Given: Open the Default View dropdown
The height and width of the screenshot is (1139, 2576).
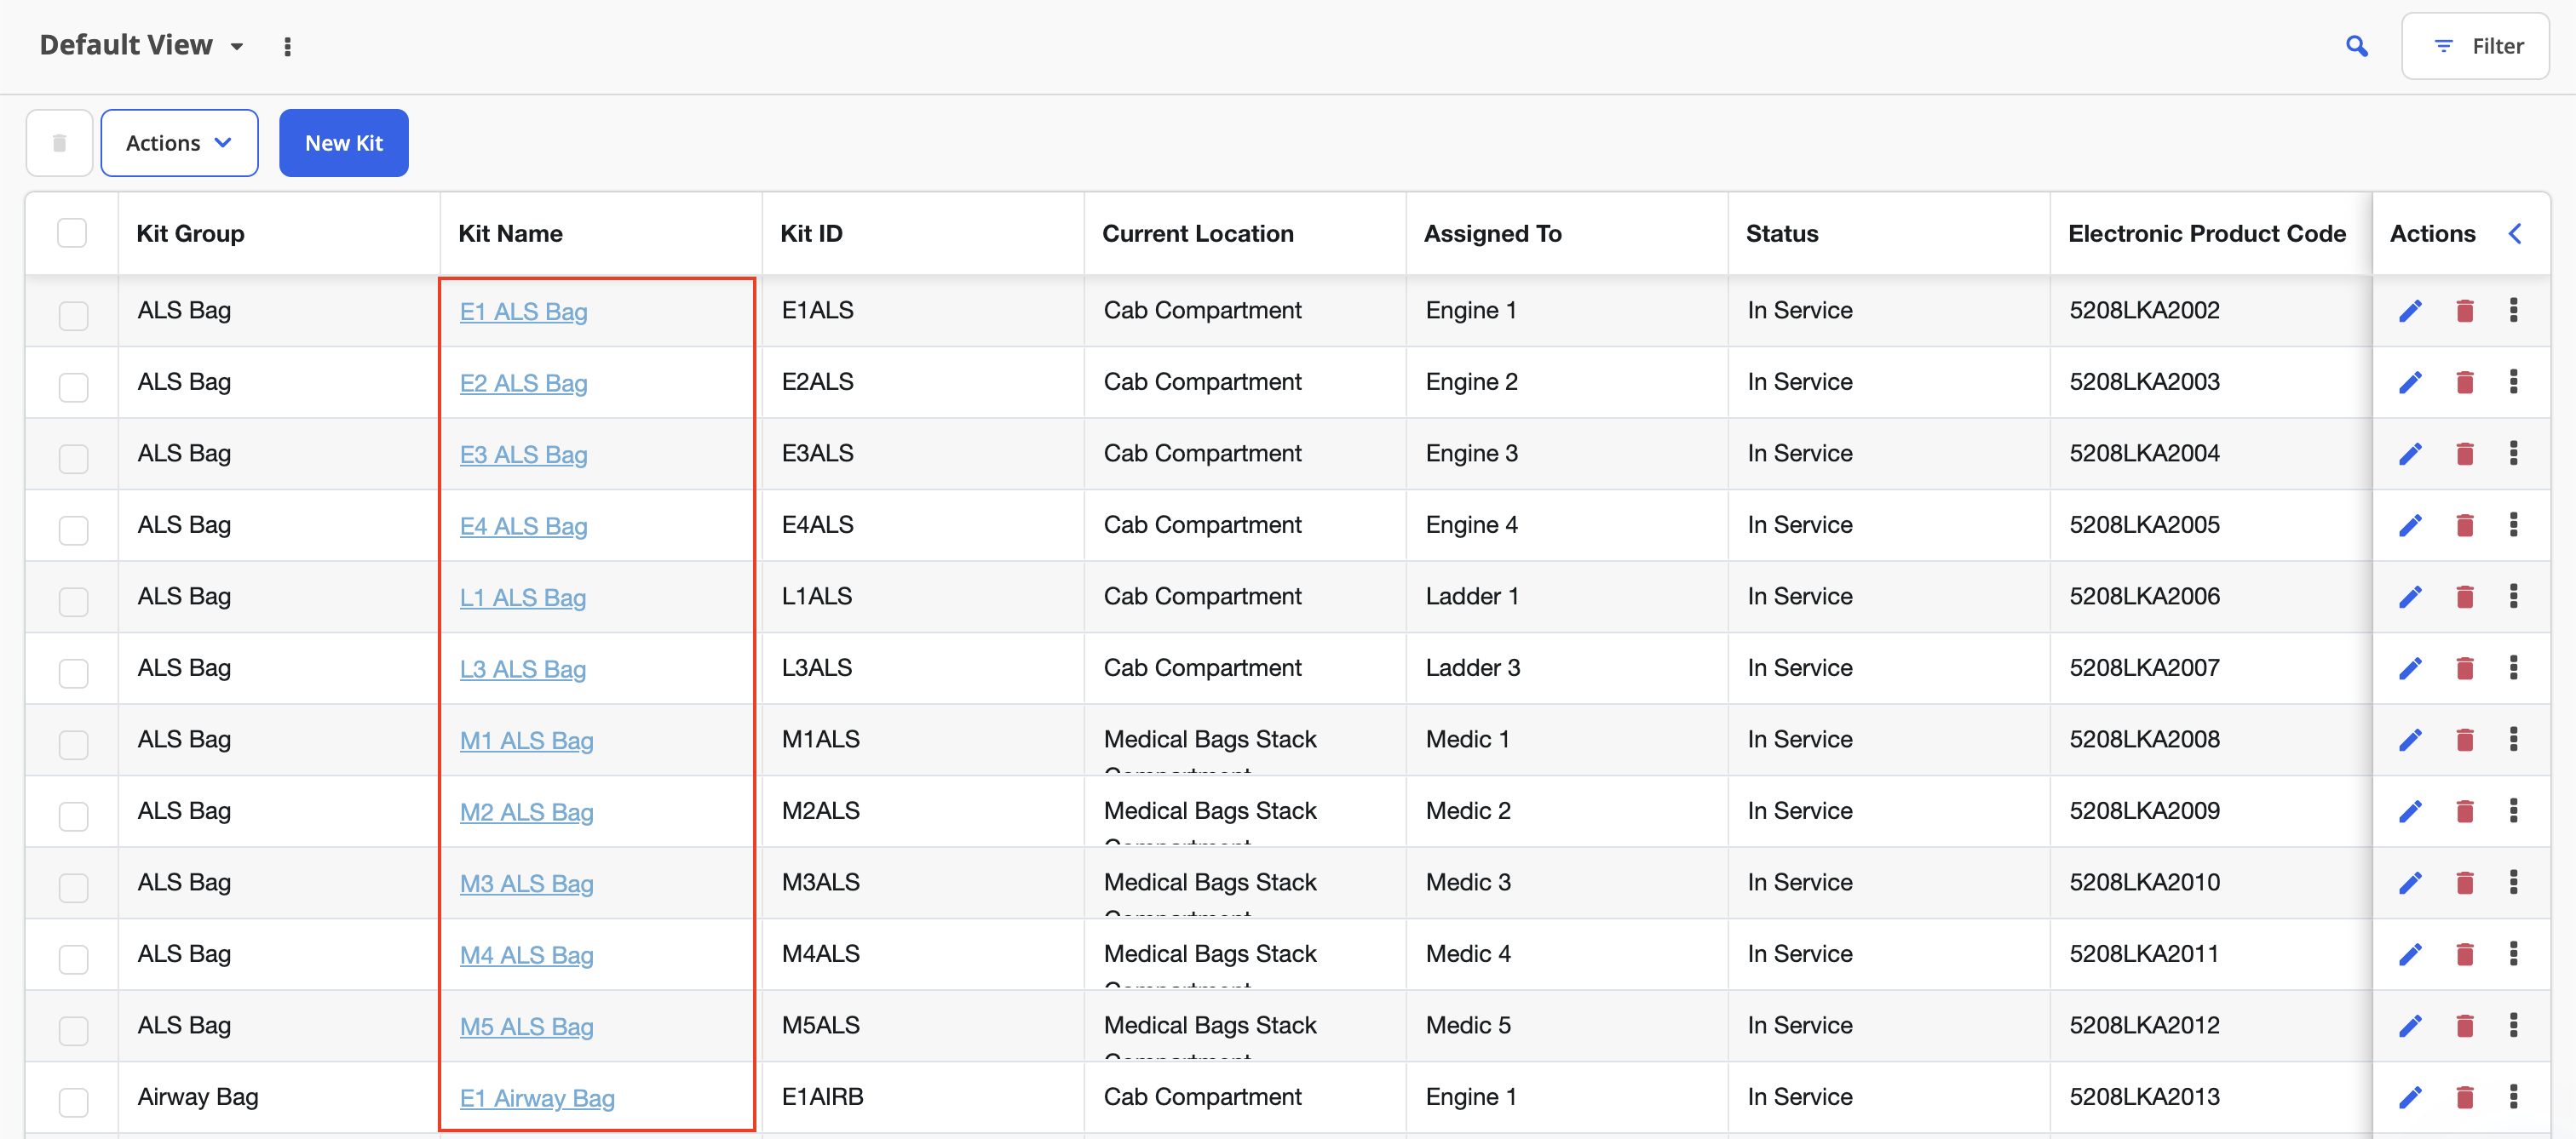Looking at the screenshot, I should point(142,45).
